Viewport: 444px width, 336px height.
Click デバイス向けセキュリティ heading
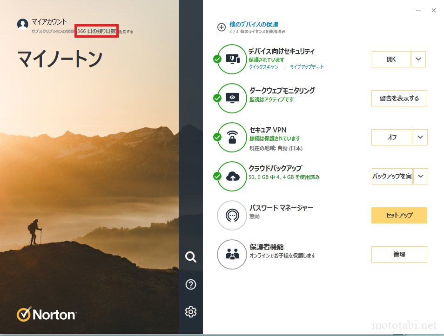point(282,51)
